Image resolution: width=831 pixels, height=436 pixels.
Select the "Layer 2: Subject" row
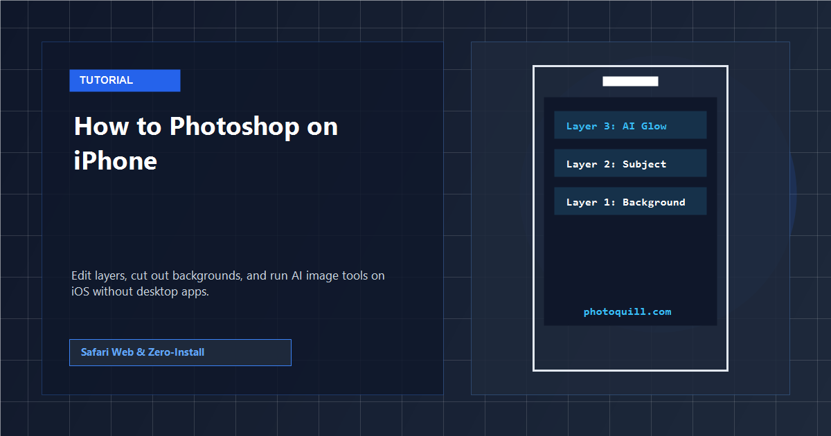pyautogui.click(x=630, y=163)
